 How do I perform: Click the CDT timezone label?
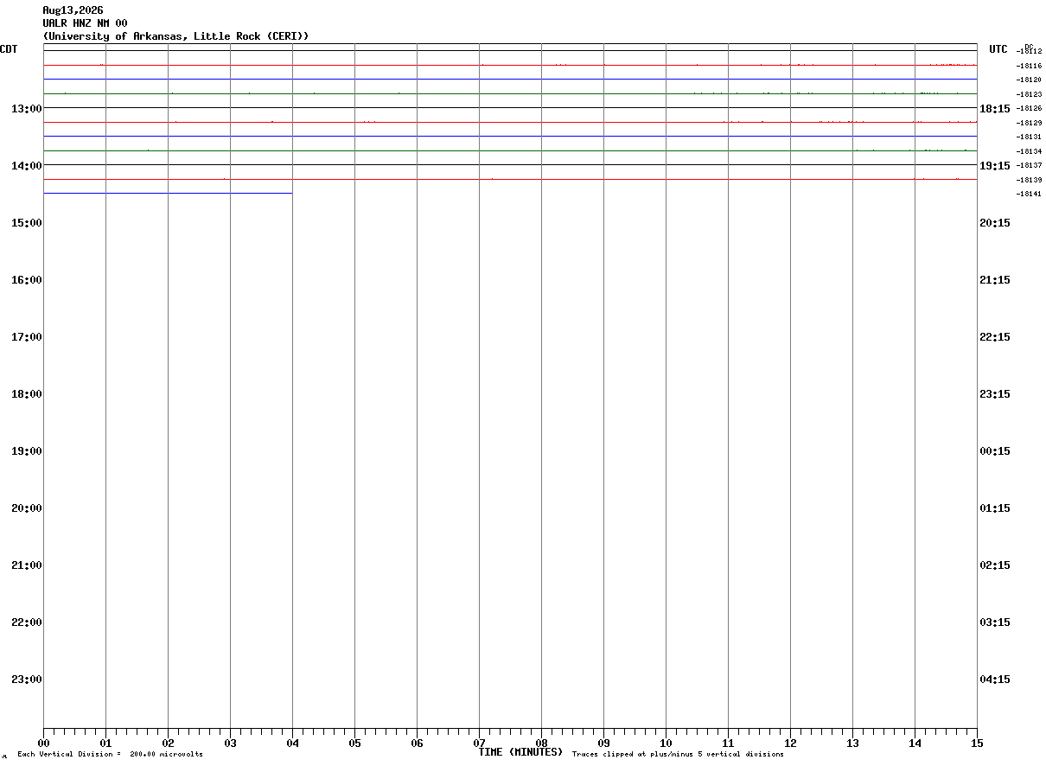pos(9,49)
